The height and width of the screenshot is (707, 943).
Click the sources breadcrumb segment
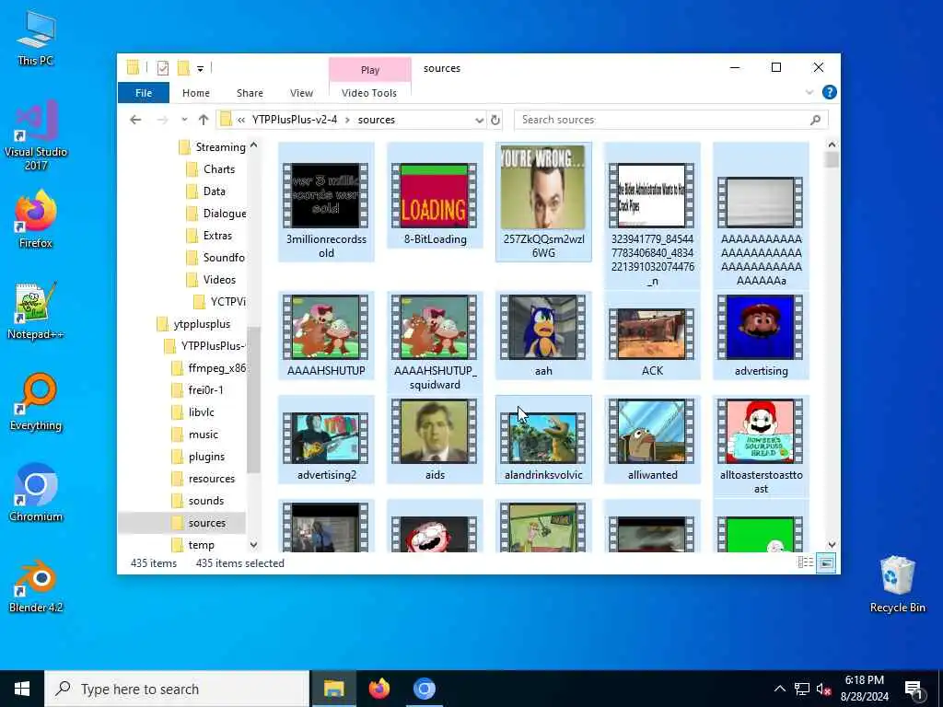pos(377,120)
